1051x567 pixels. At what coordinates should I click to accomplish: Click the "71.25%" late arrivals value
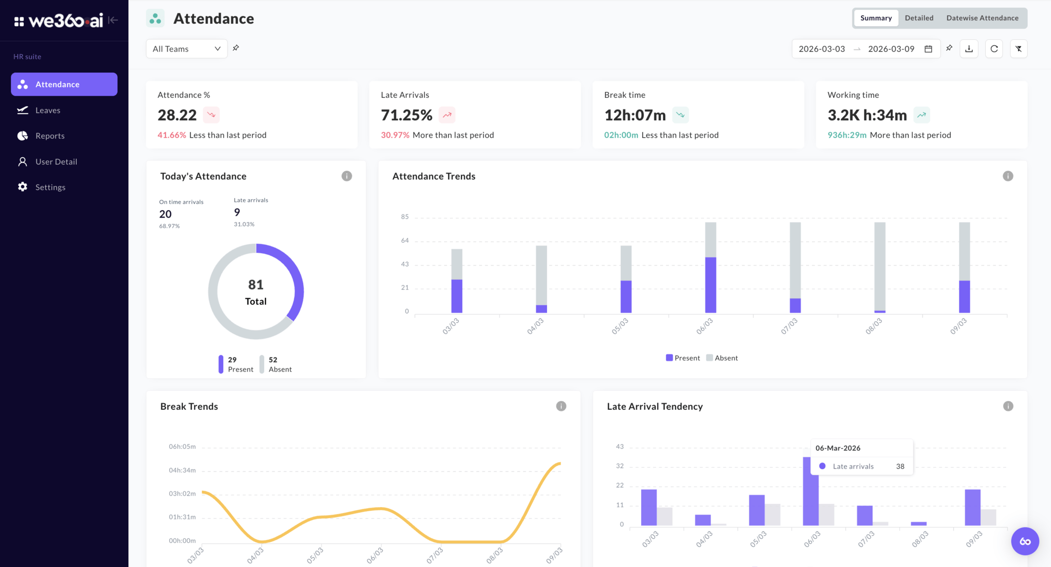[x=407, y=115]
